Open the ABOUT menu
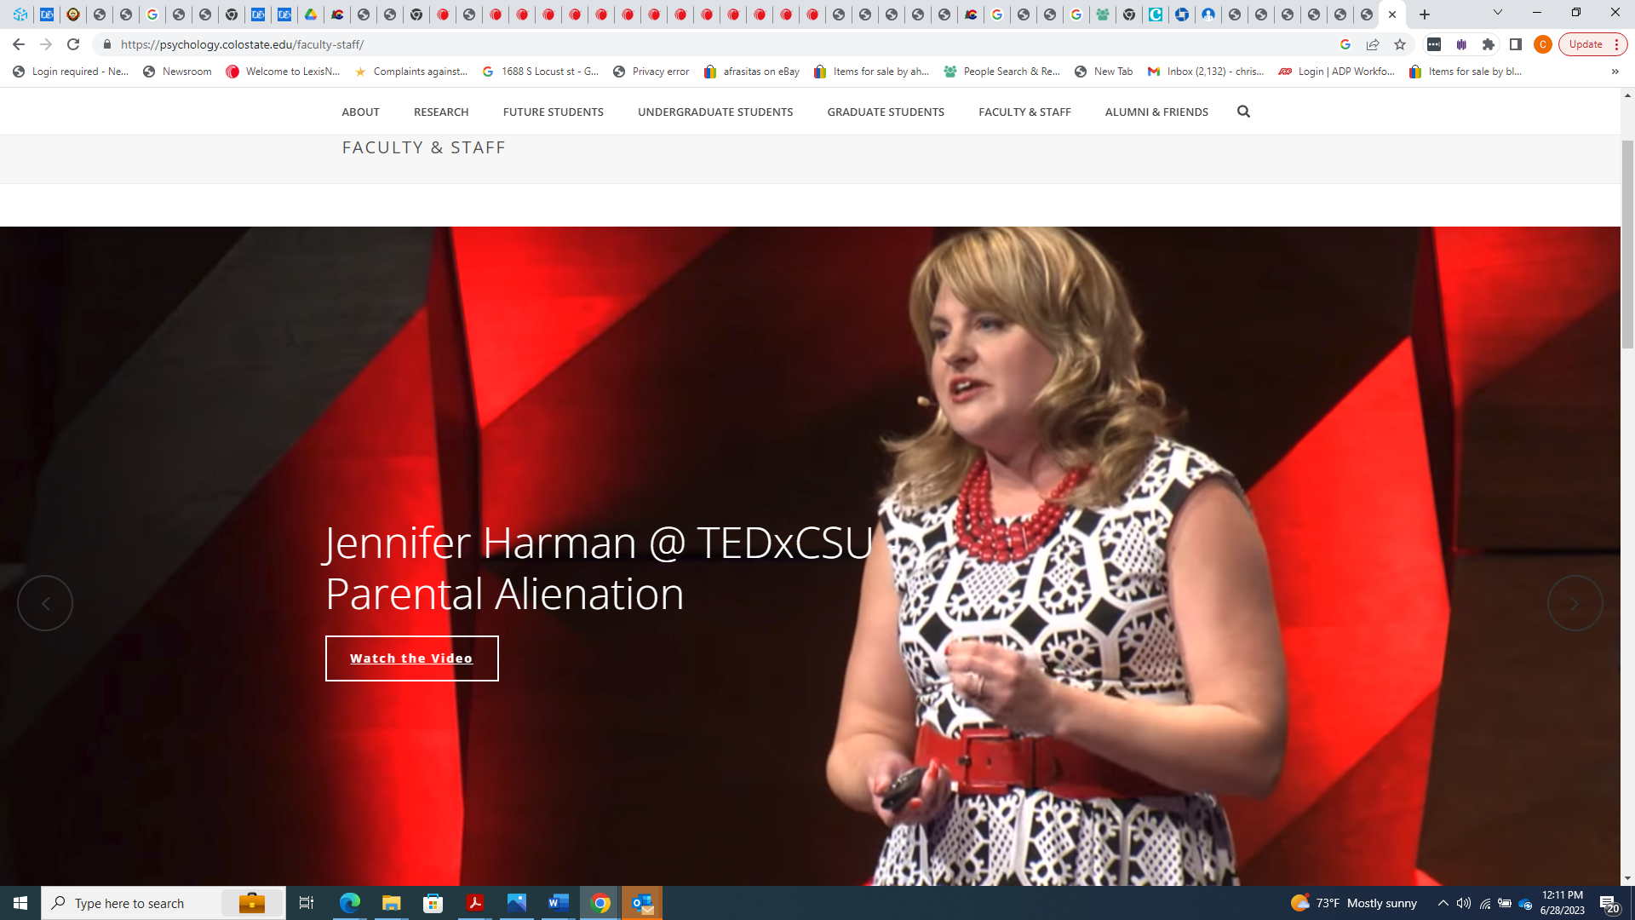 tap(360, 112)
